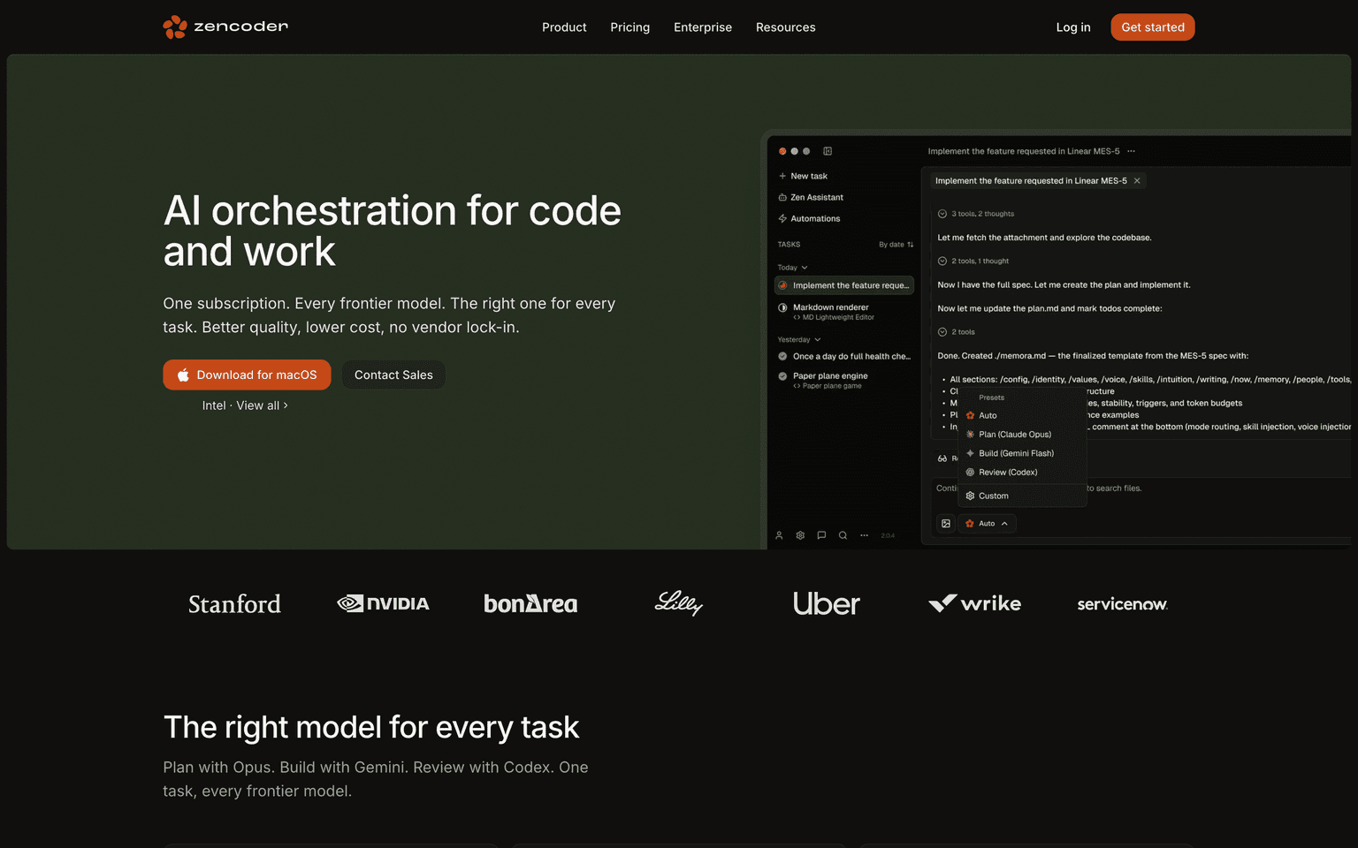Viewport: 1358px width, 848px height.
Task: Click the ServiceNow logo
Action: [x=1122, y=604]
